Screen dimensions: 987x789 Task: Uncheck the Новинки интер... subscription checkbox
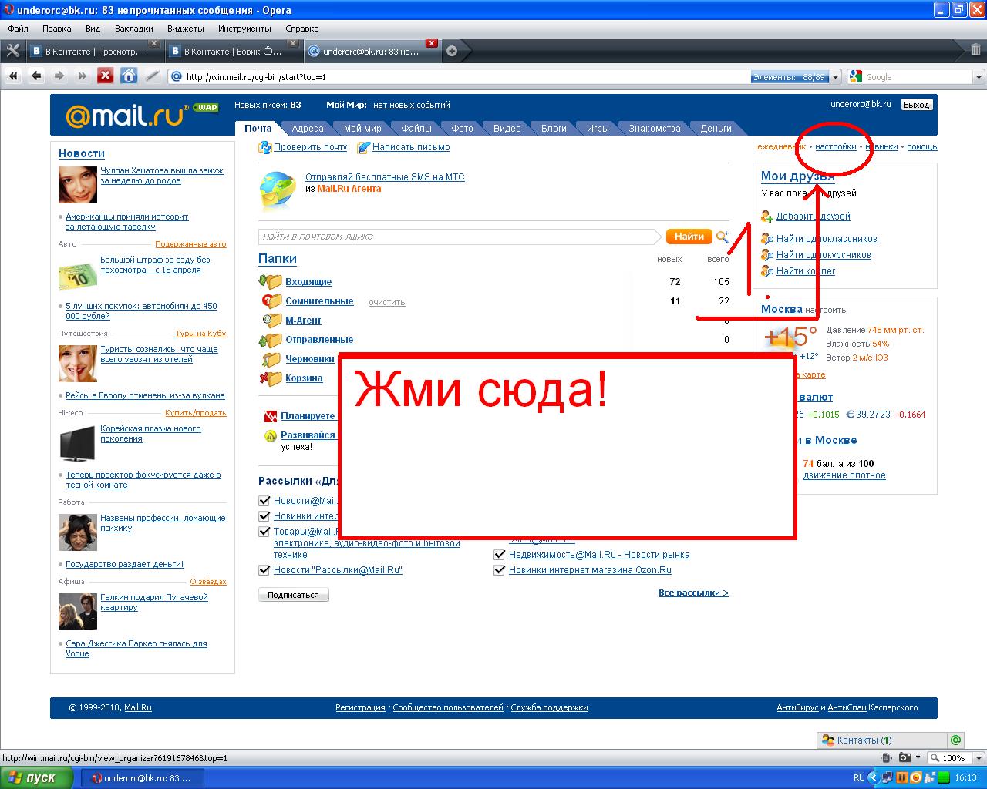click(x=264, y=516)
